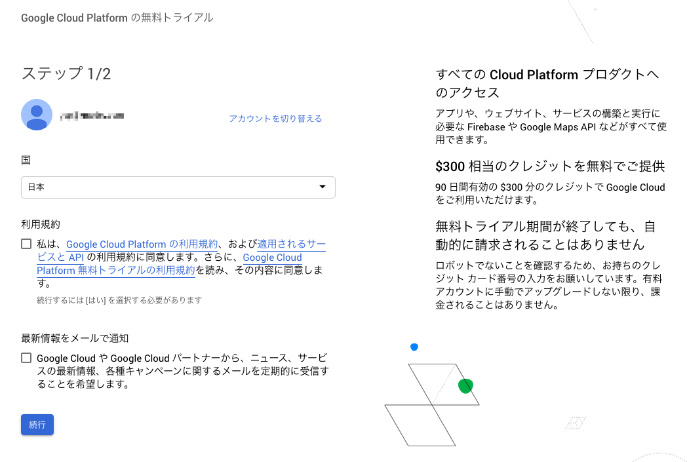Image resolution: width=687 pixels, height=462 pixels.
Task: Click すべての Cloud Platform プロダクトへのアクセス heading
Action: pyautogui.click(x=547, y=83)
